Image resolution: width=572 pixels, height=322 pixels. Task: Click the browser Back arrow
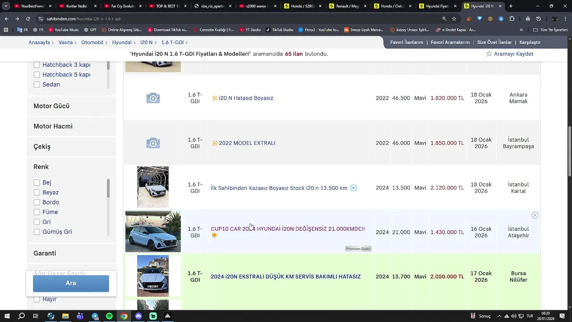[6, 19]
